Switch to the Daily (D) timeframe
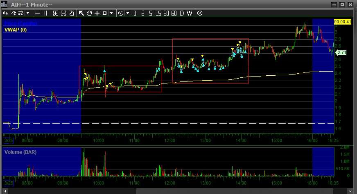 [x=182, y=13]
